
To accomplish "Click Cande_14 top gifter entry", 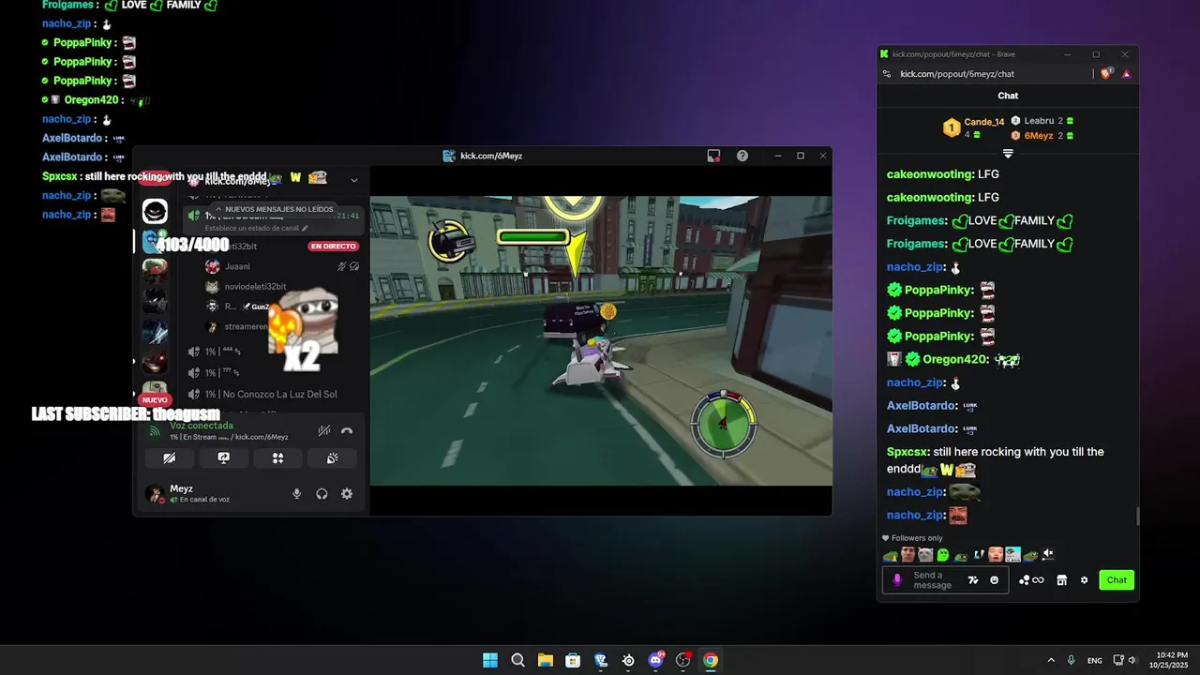I will tap(973, 127).
